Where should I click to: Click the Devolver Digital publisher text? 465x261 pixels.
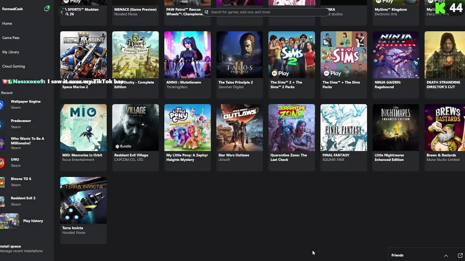[x=231, y=87]
